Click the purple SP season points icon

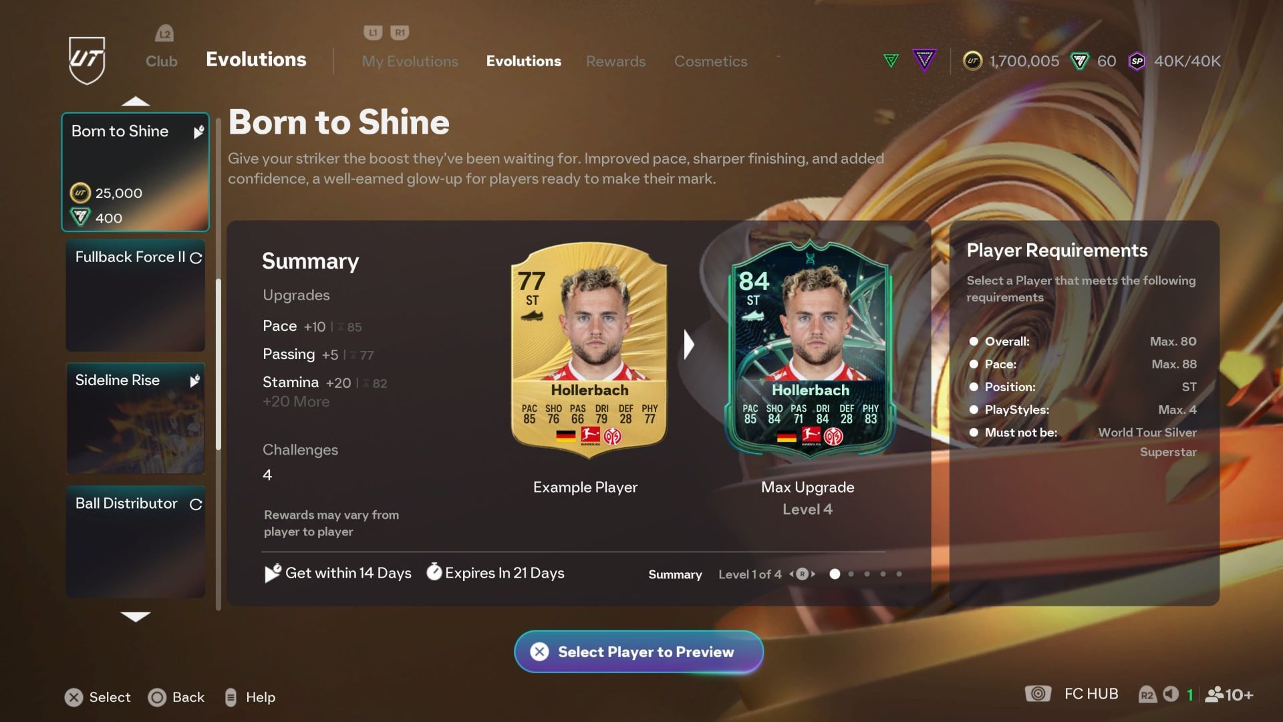pos(1137,61)
